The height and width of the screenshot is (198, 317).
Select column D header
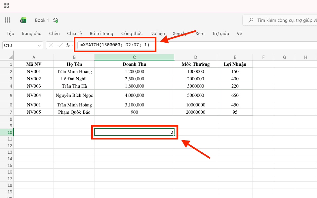point(195,57)
